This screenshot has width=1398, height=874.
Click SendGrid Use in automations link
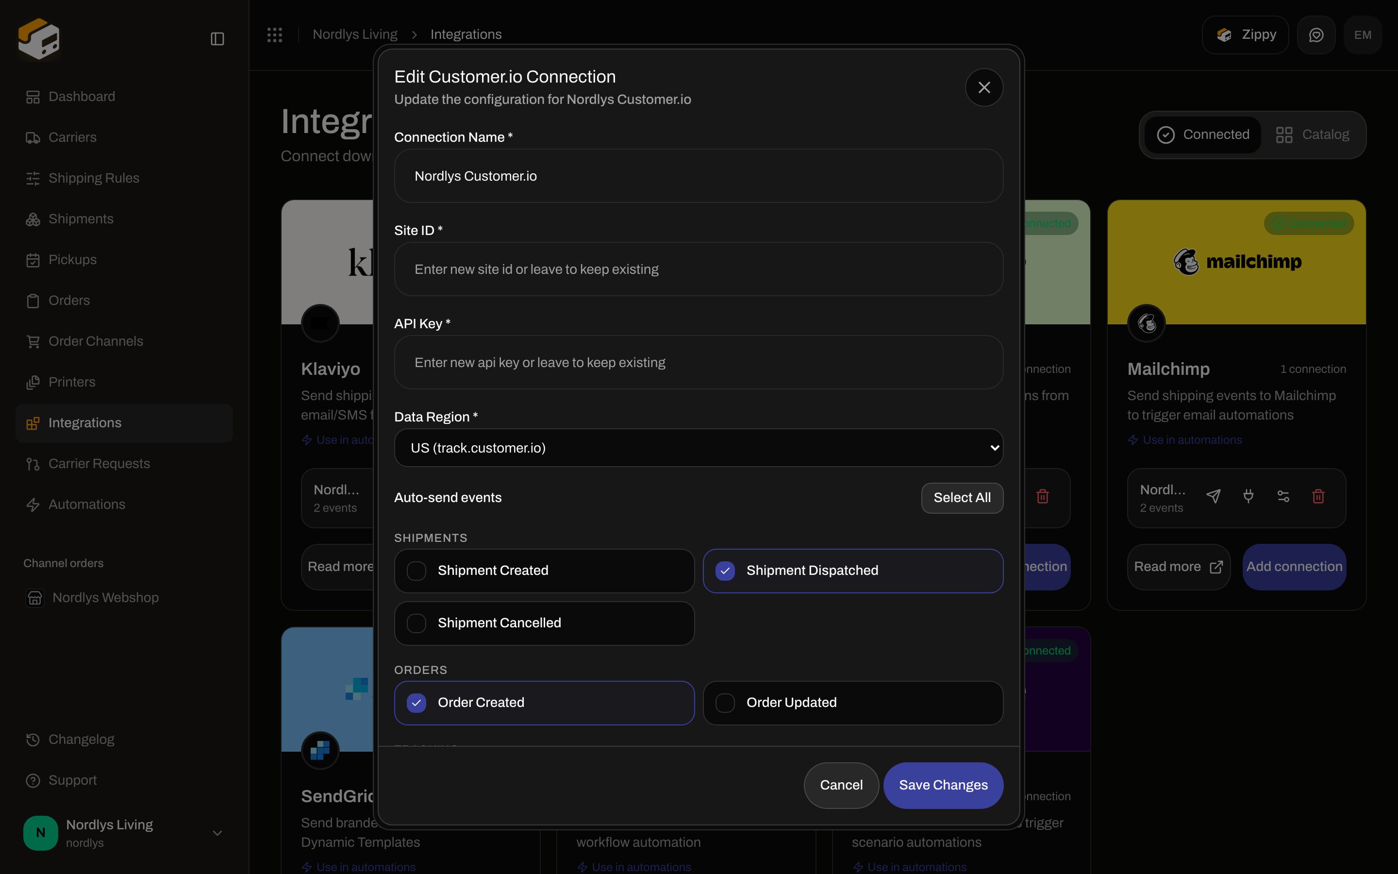(x=358, y=867)
